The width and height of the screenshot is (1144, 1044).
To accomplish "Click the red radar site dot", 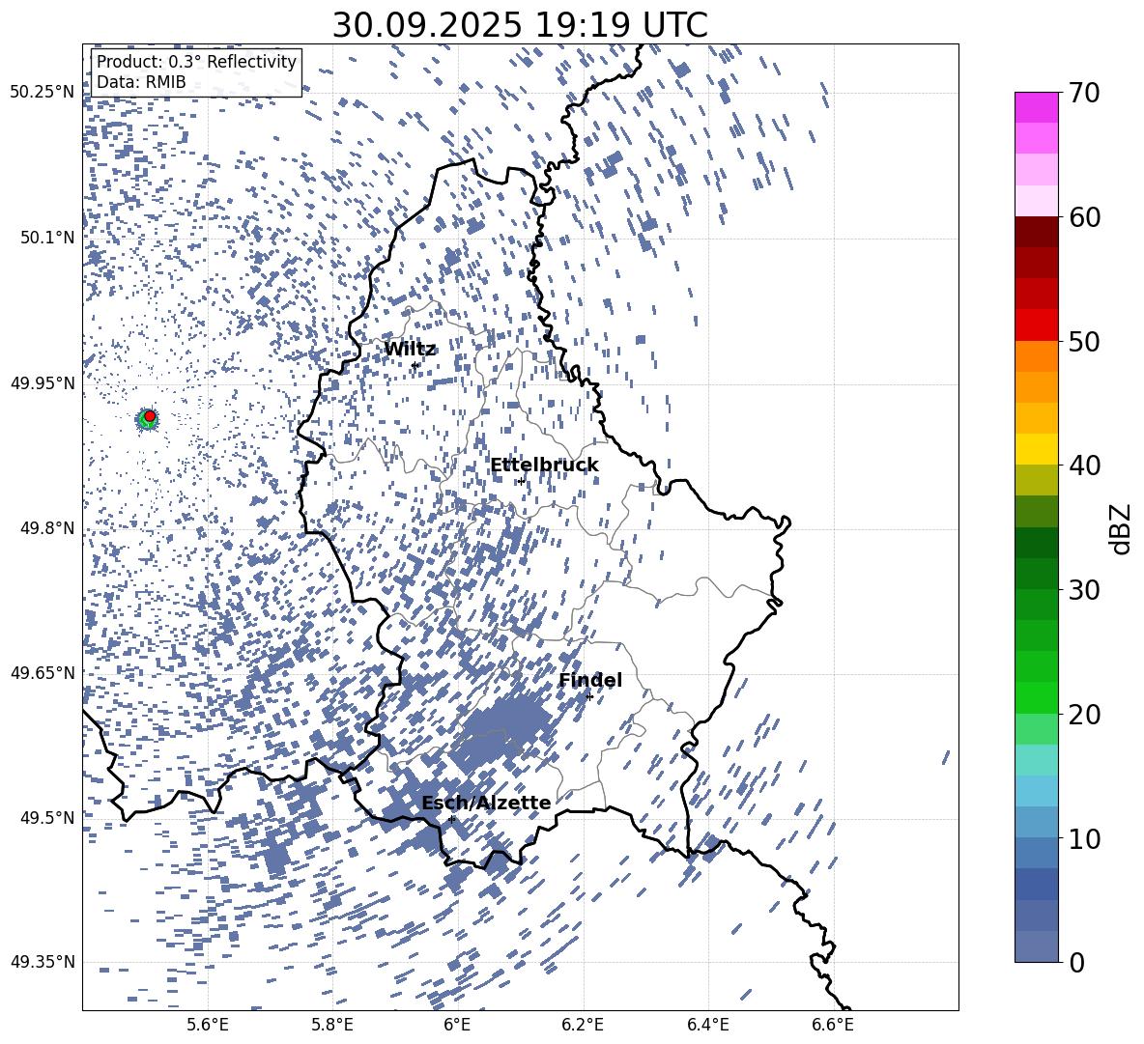I will (x=150, y=416).
